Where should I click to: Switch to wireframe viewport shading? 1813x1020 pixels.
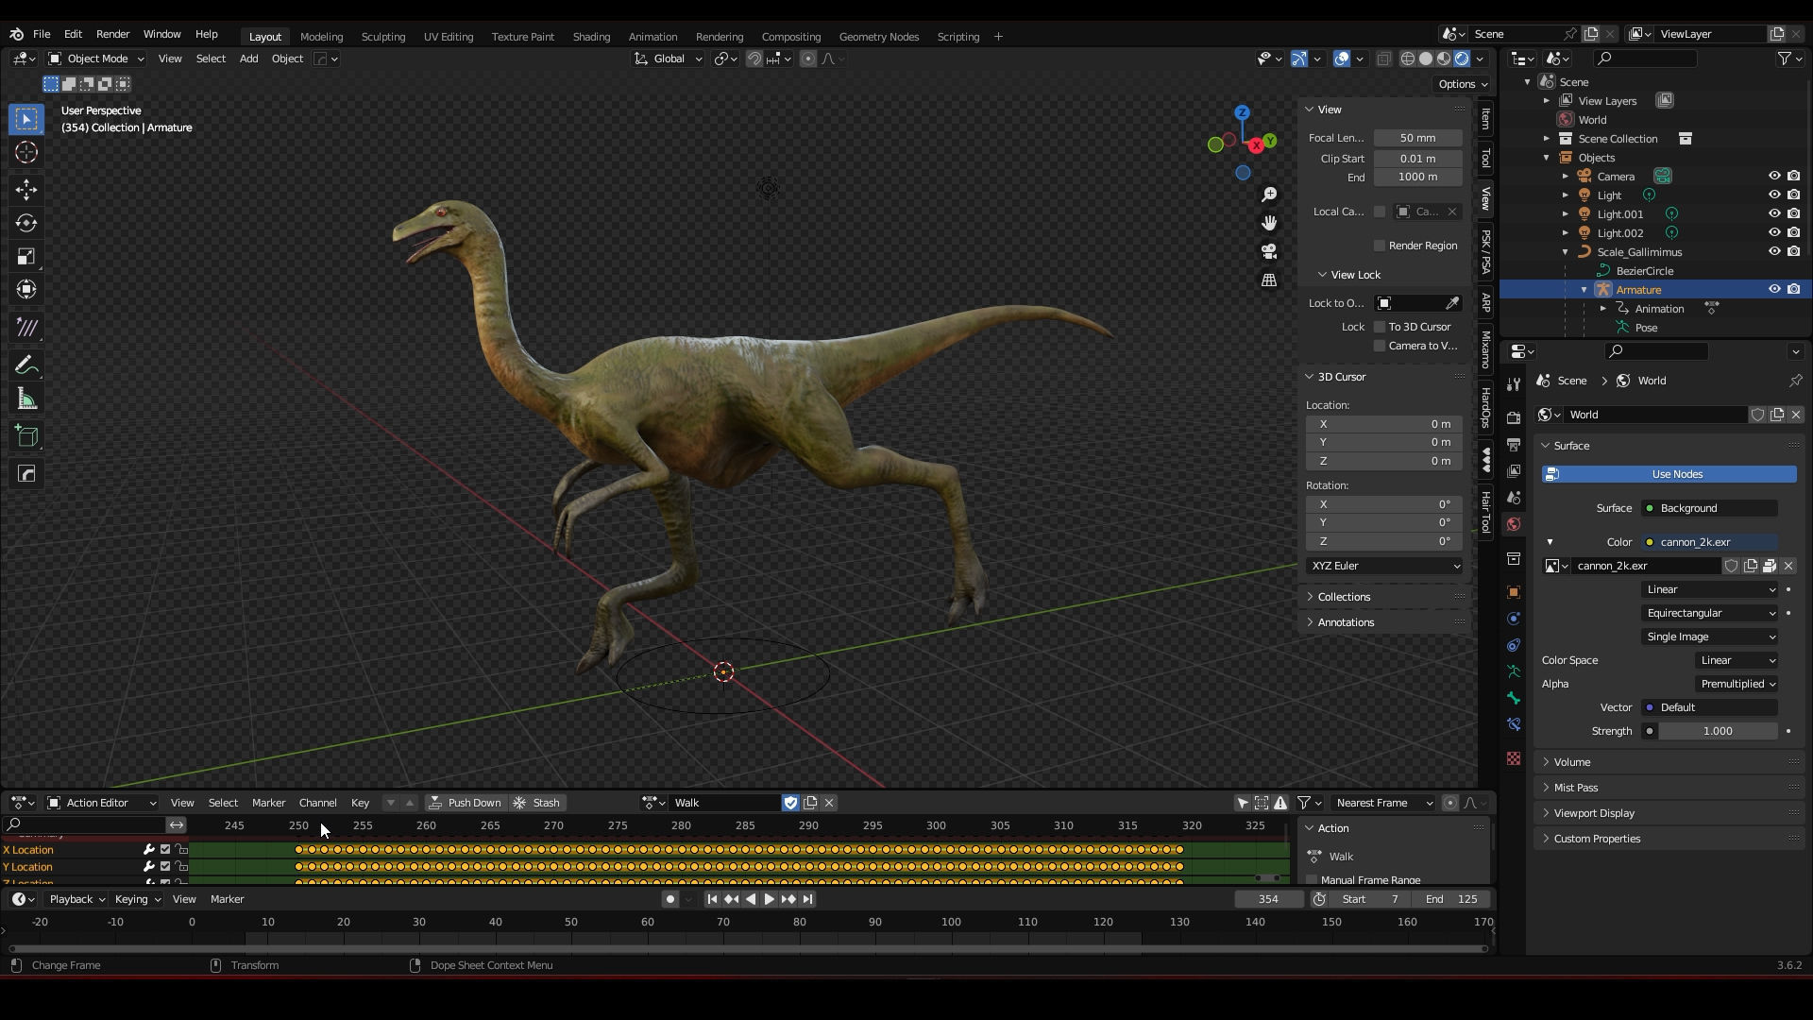pos(1408,59)
